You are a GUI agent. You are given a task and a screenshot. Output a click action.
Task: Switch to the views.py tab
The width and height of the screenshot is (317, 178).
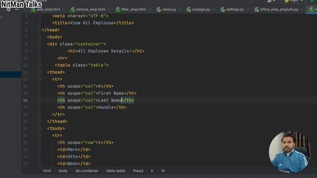point(169,9)
